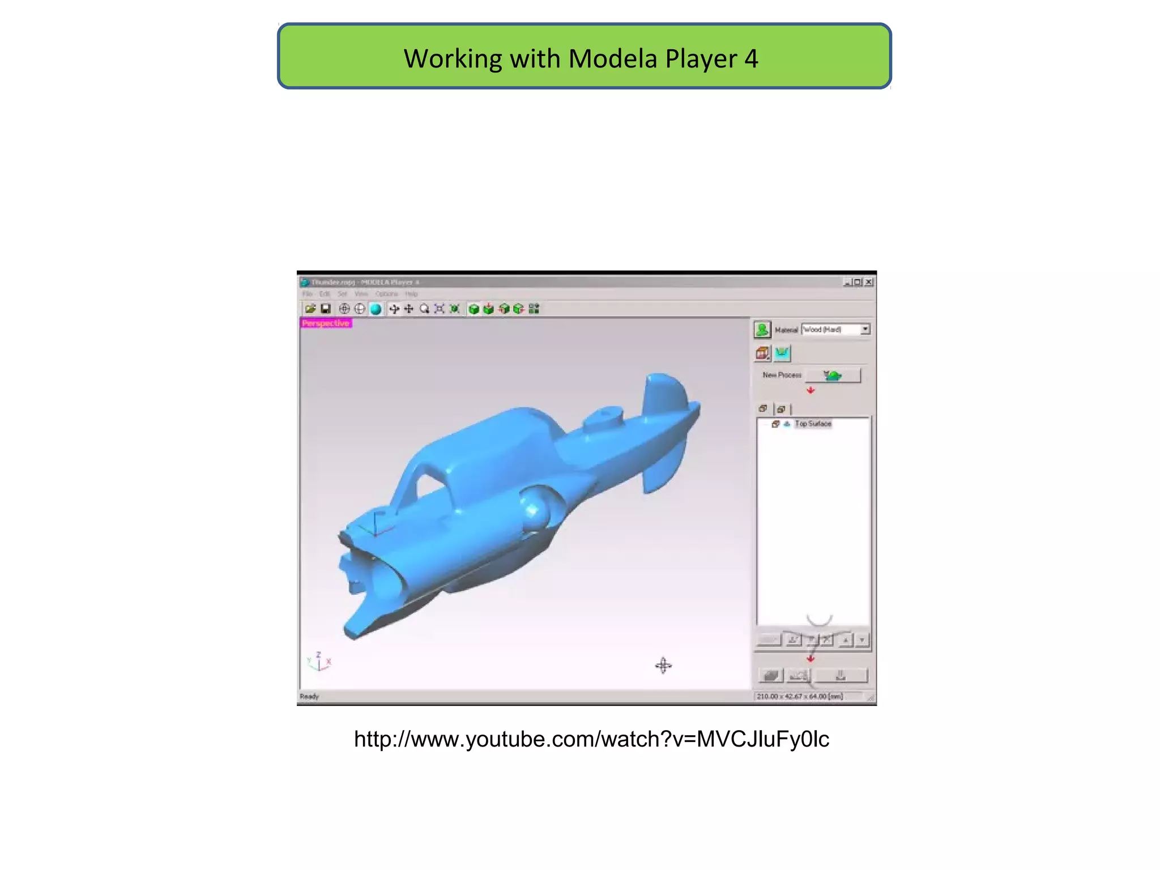Click the start cutting output button
Image resolution: width=1160 pixels, height=870 pixels.
coord(841,676)
